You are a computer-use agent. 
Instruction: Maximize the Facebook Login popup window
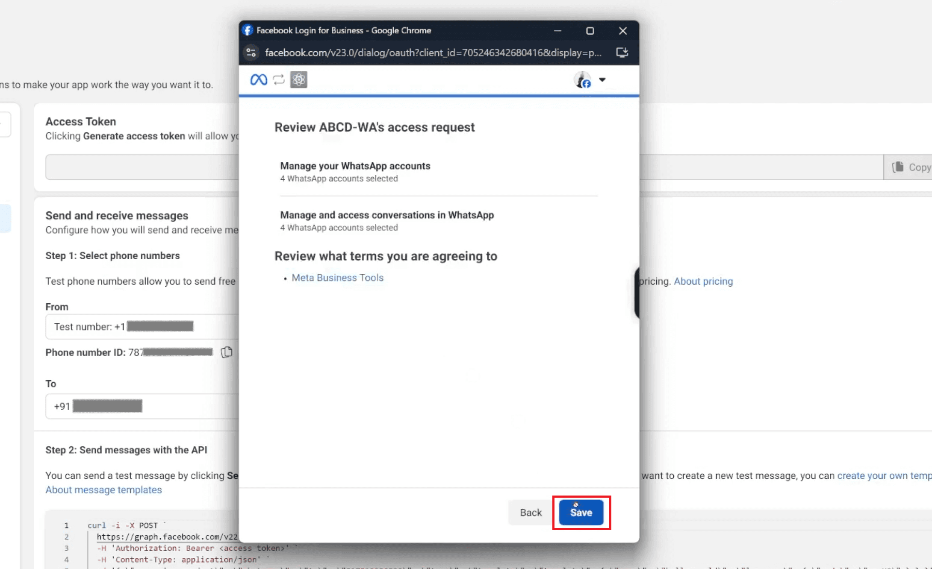tap(590, 31)
